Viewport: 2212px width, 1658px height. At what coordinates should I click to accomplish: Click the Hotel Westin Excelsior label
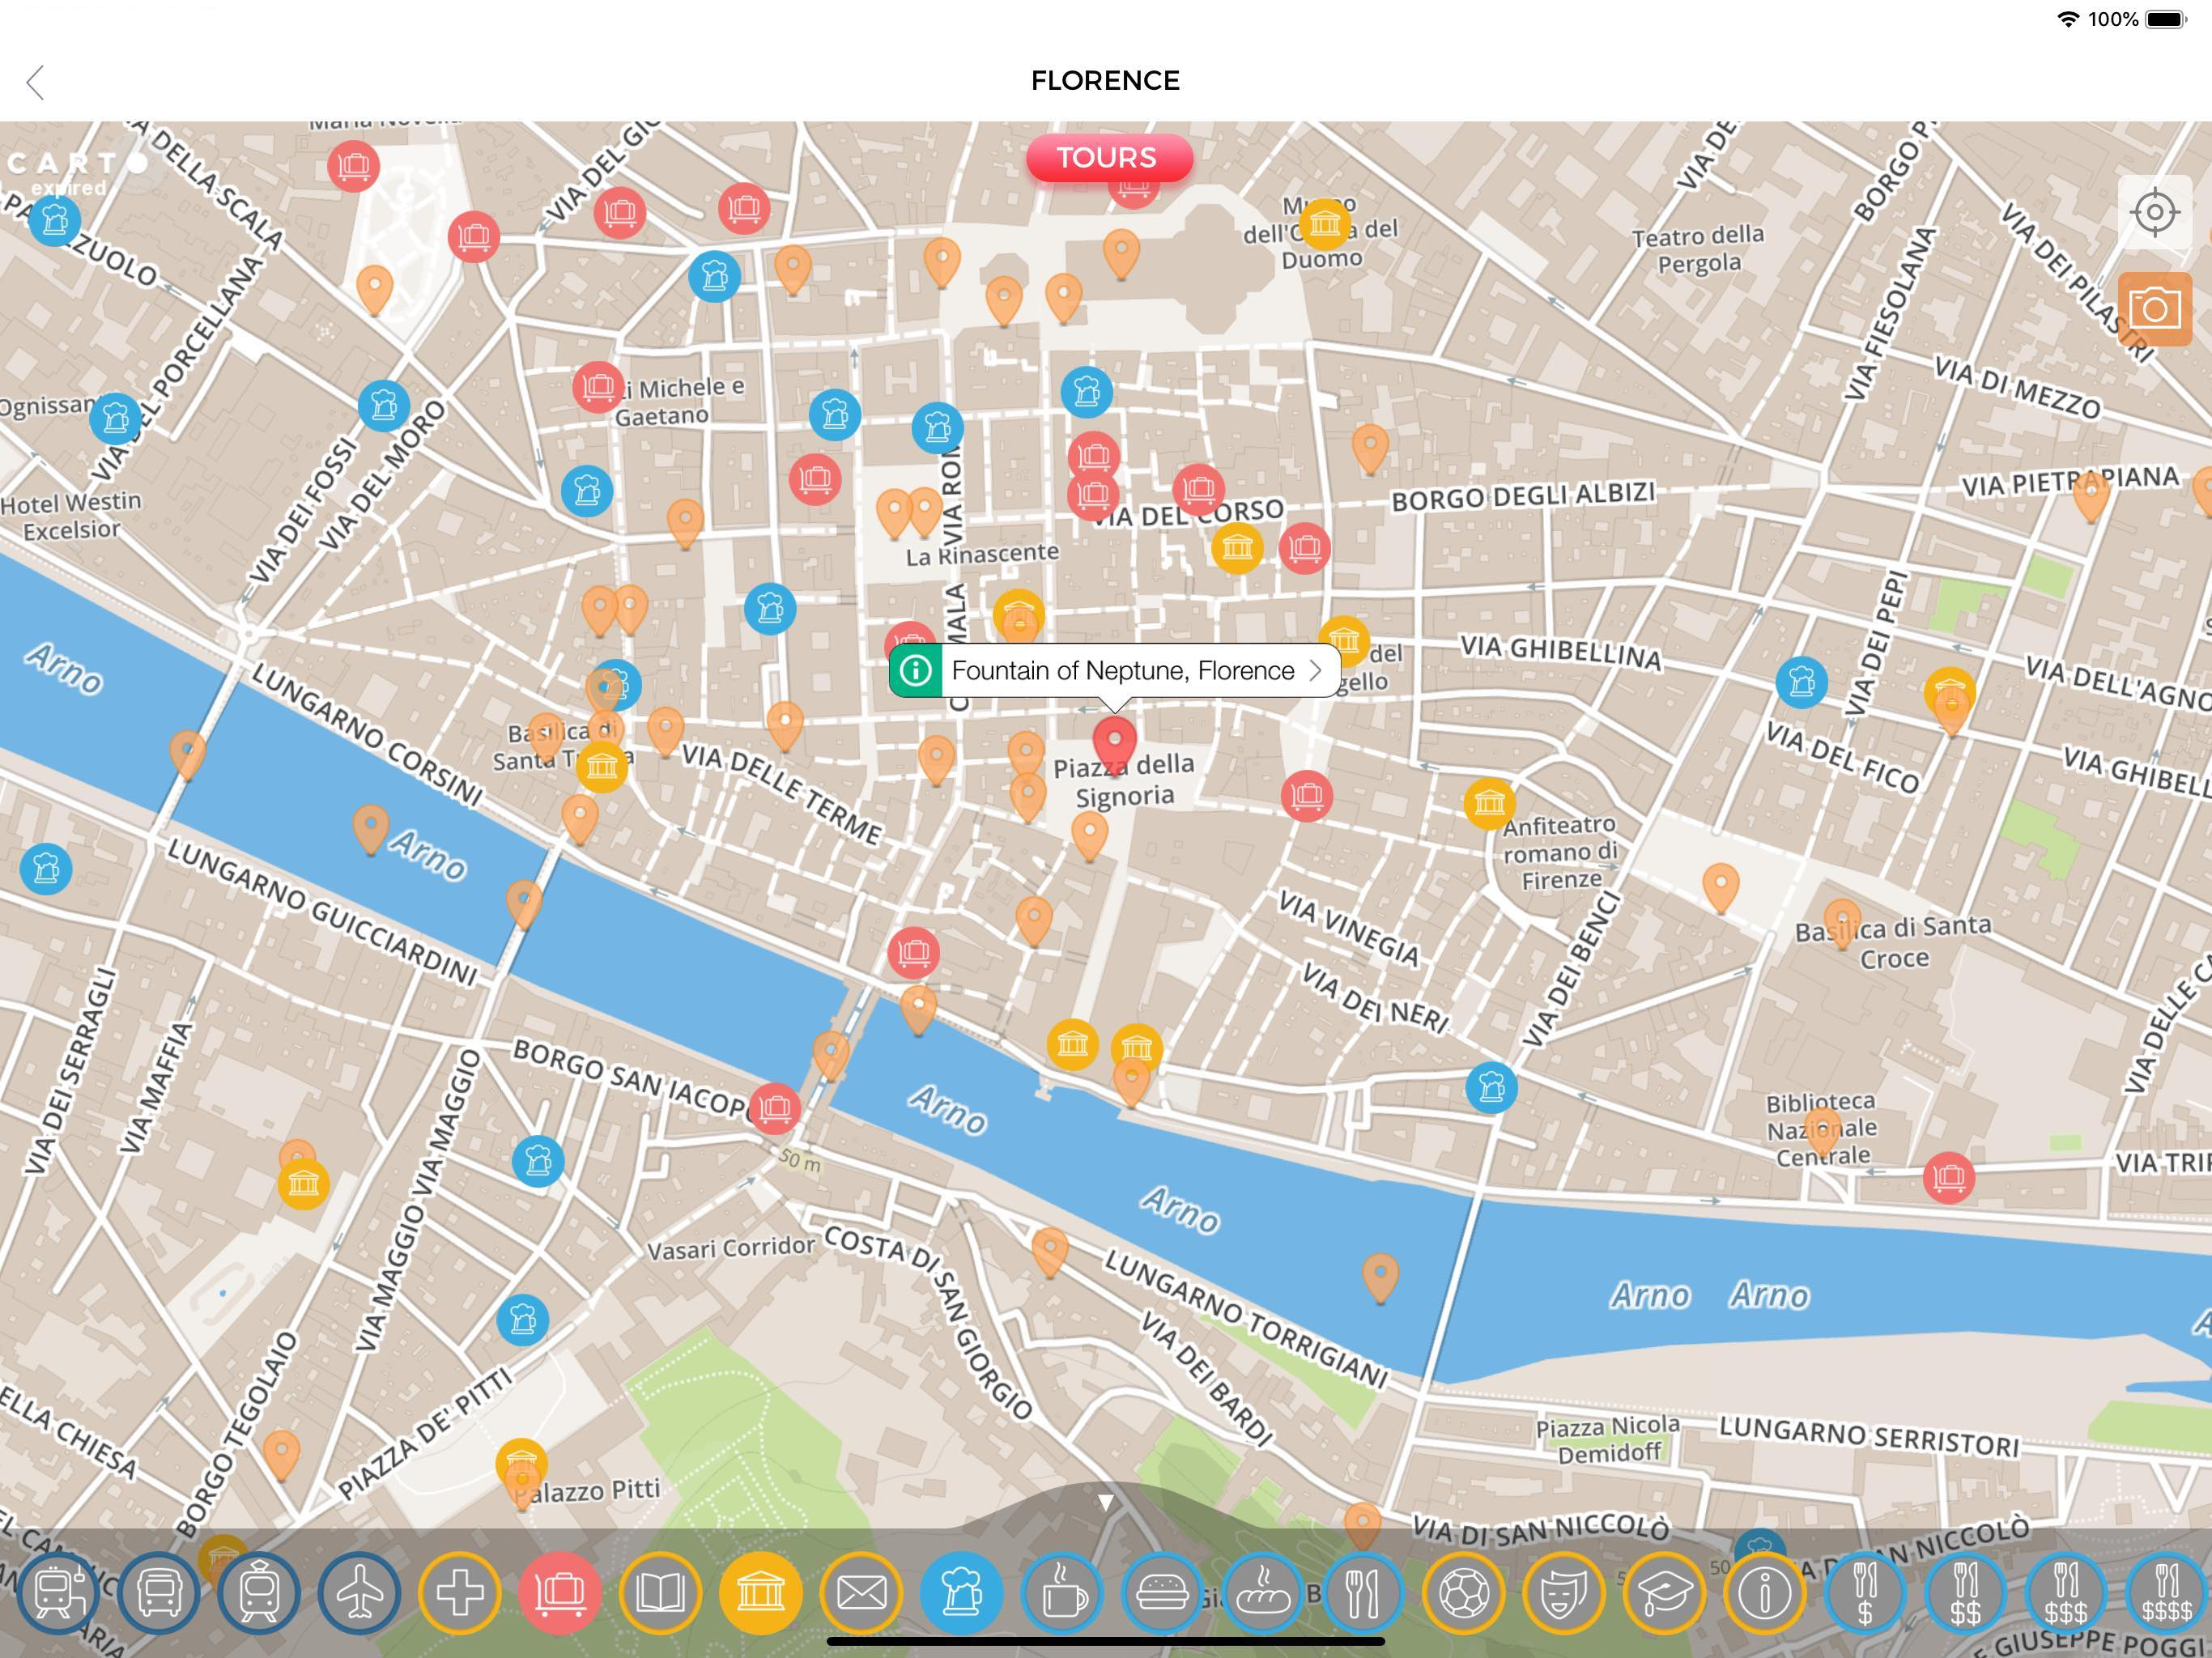click(71, 515)
